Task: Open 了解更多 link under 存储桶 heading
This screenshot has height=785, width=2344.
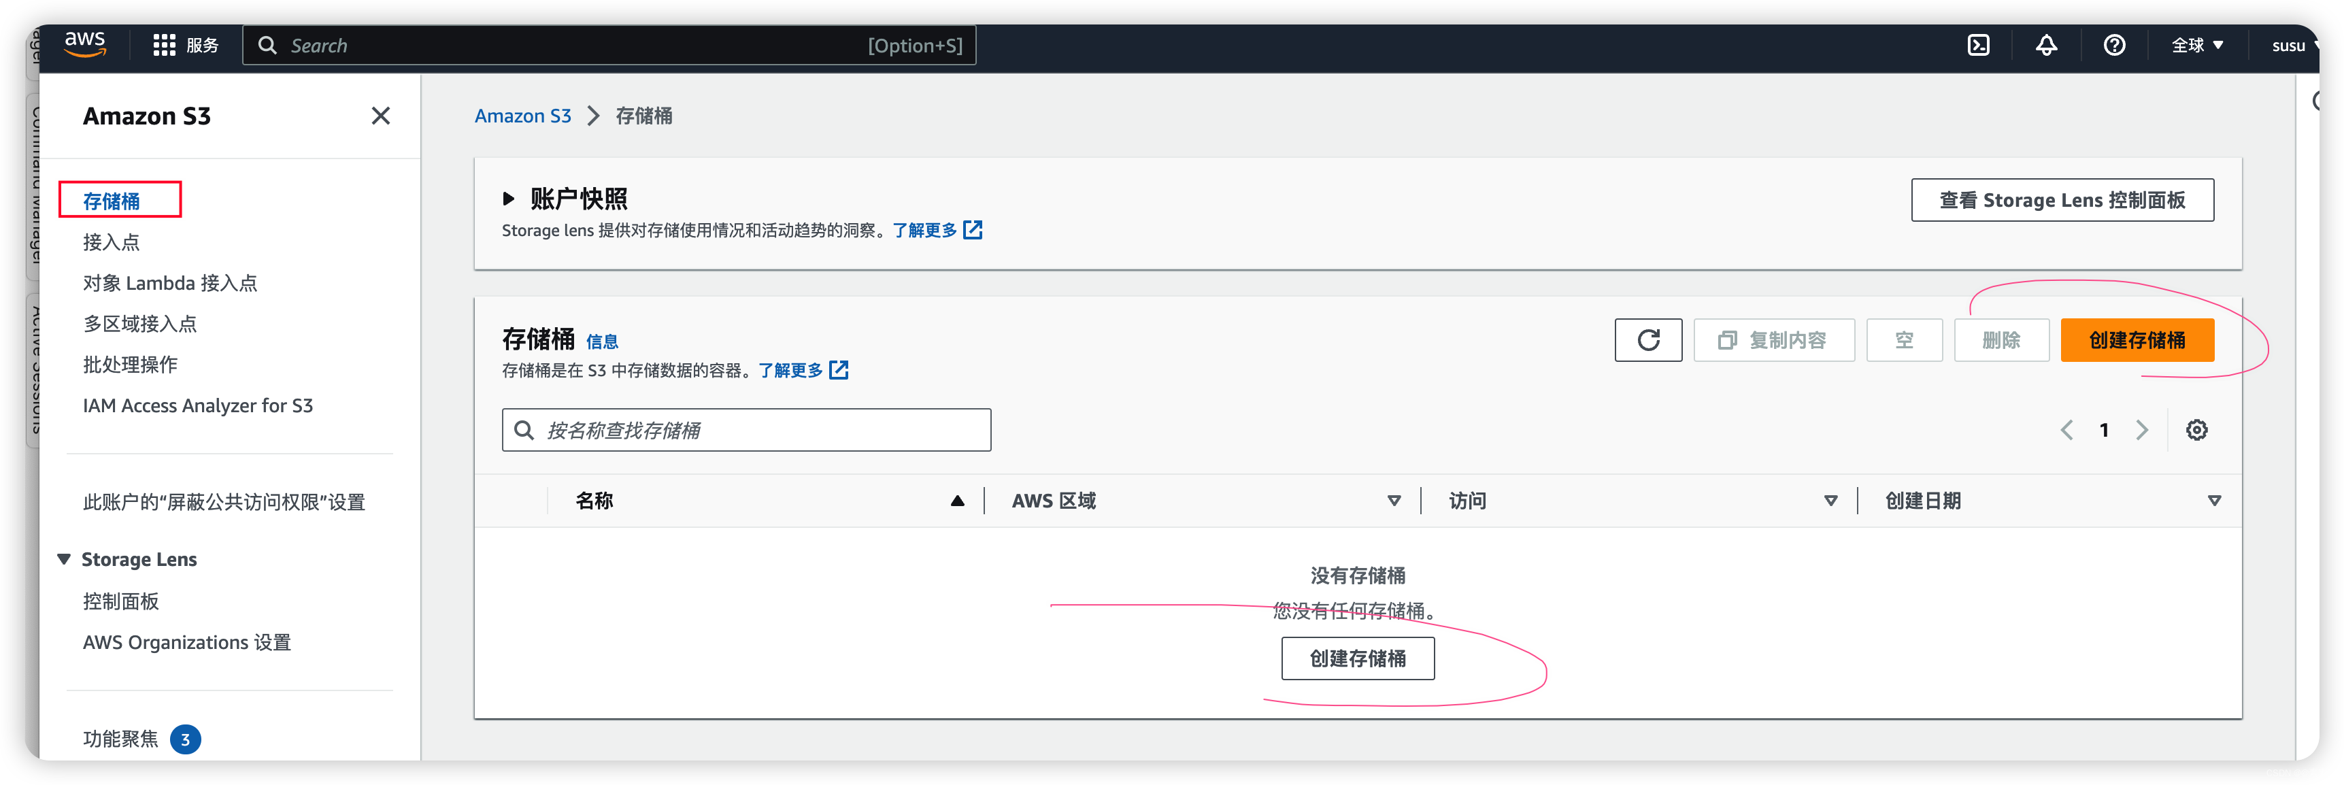Action: tap(803, 370)
